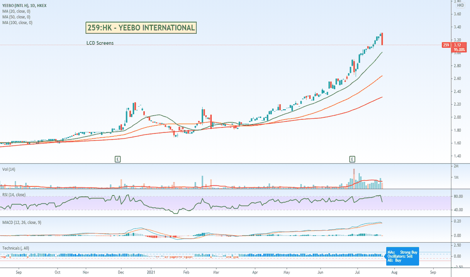Select the MA (50, close, 0) indicator legend
Screen dimensions: 470x277
click(x=16, y=17)
